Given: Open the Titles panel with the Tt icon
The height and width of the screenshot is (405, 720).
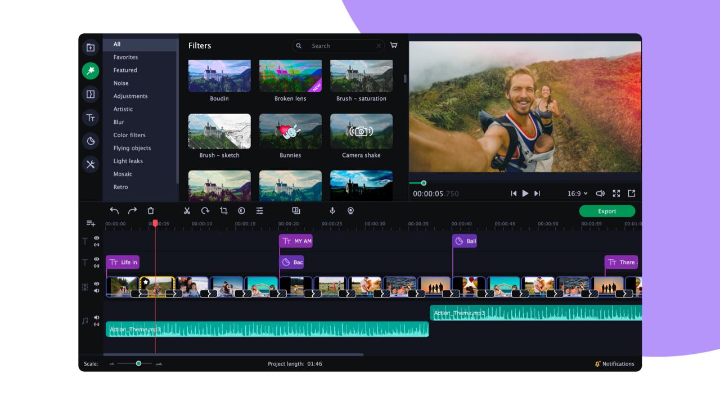Looking at the screenshot, I should click(91, 118).
